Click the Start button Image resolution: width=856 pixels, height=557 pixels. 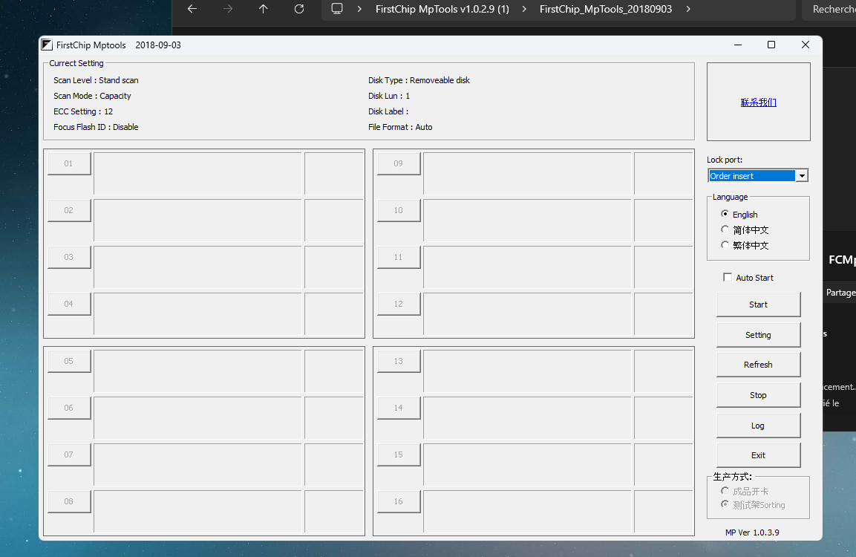click(x=758, y=304)
